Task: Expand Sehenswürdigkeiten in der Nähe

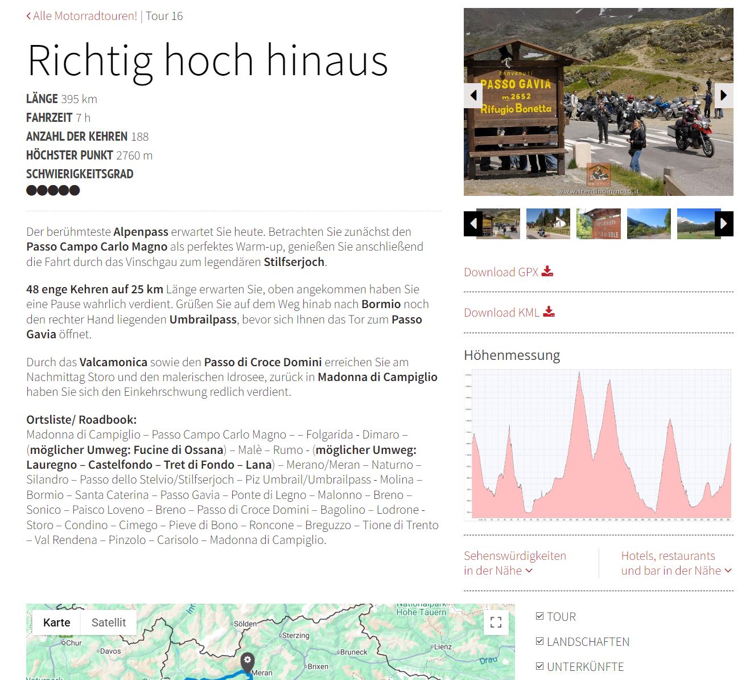Action: click(x=514, y=563)
